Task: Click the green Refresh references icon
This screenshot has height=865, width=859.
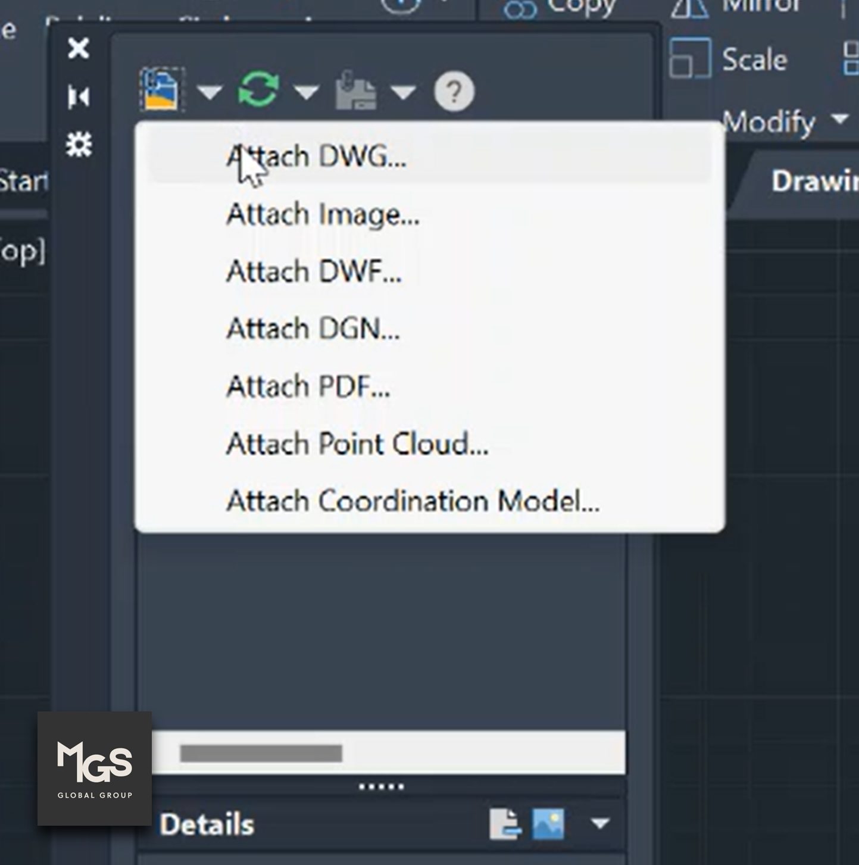Action: tap(257, 88)
